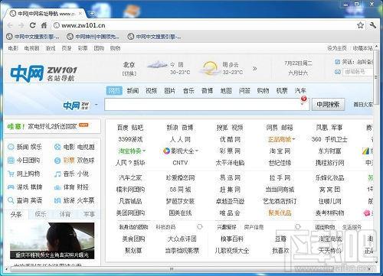Open the first 中网中文搜索引擎 bookmark
The height and width of the screenshot is (276, 383).
[x=33, y=37]
